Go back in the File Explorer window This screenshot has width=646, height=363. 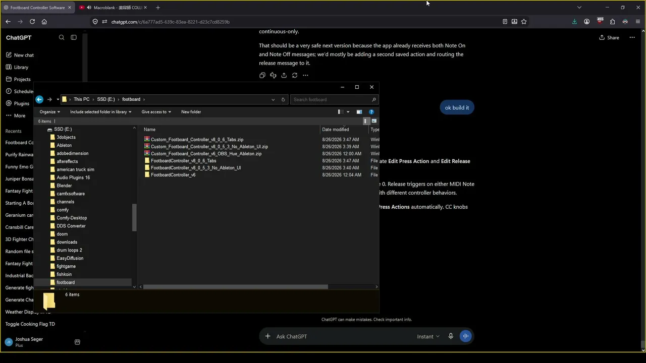tap(39, 99)
